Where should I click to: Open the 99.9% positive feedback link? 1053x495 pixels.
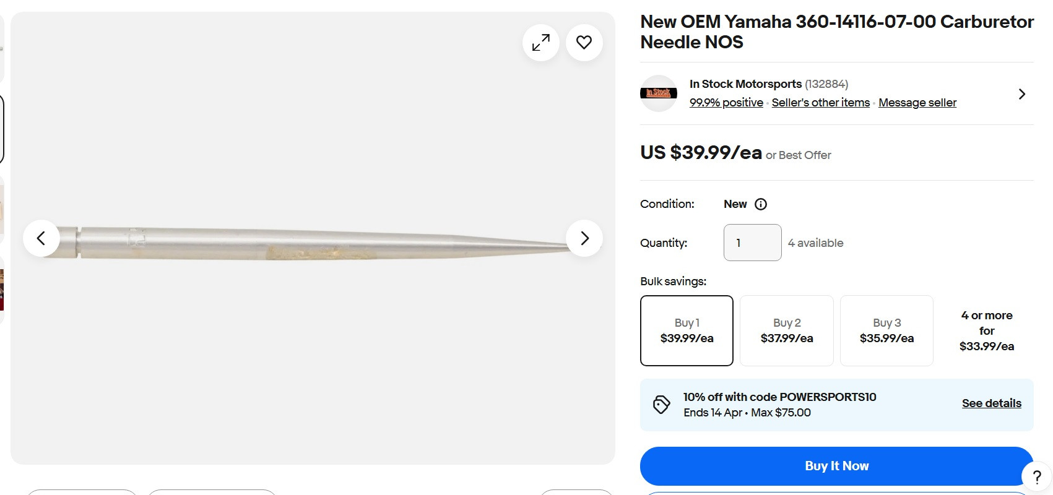(x=726, y=103)
